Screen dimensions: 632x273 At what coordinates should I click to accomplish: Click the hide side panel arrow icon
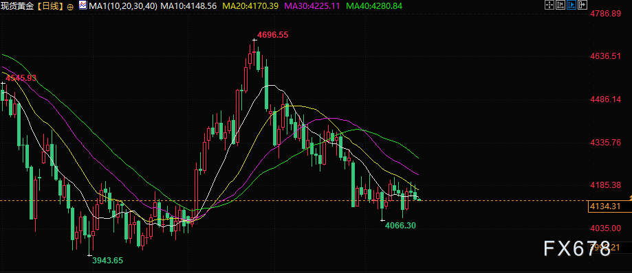(x=582, y=5)
